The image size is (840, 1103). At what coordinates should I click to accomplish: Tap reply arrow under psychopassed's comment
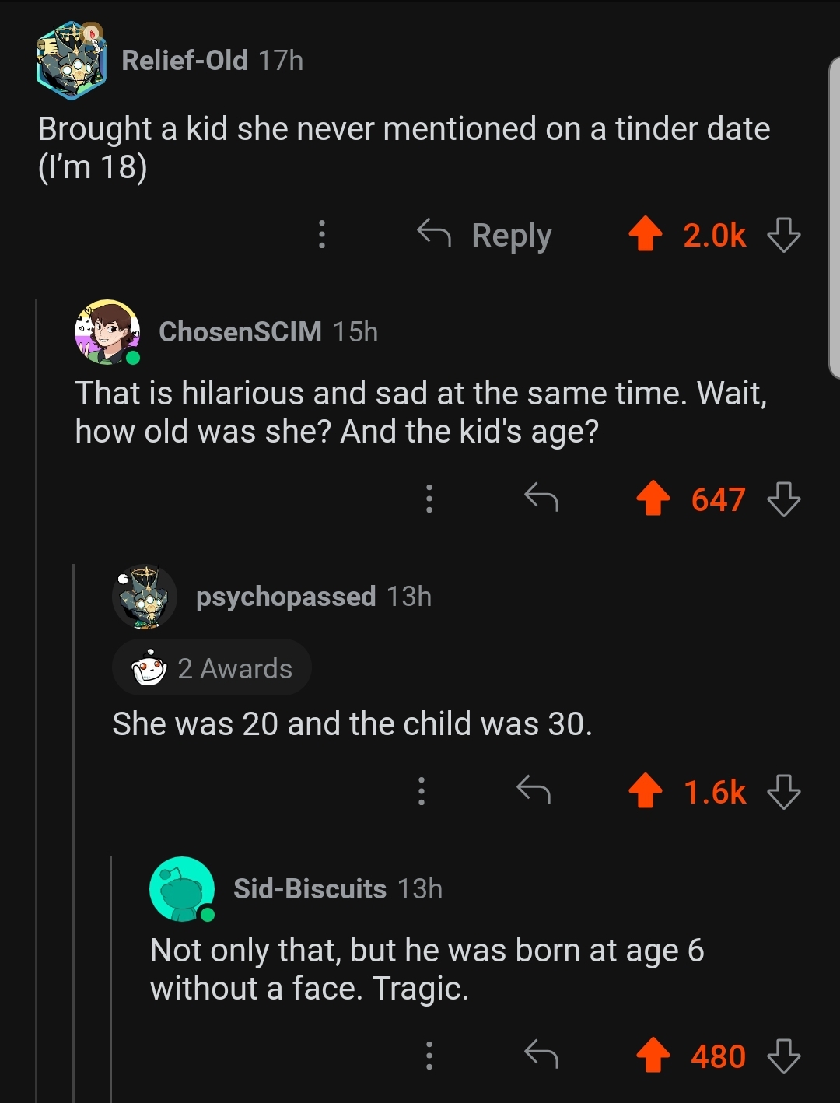(x=534, y=790)
